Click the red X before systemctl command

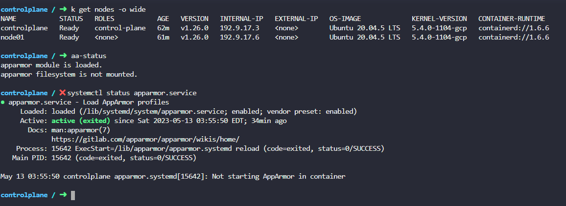pyautogui.click(x=62, y=93)
